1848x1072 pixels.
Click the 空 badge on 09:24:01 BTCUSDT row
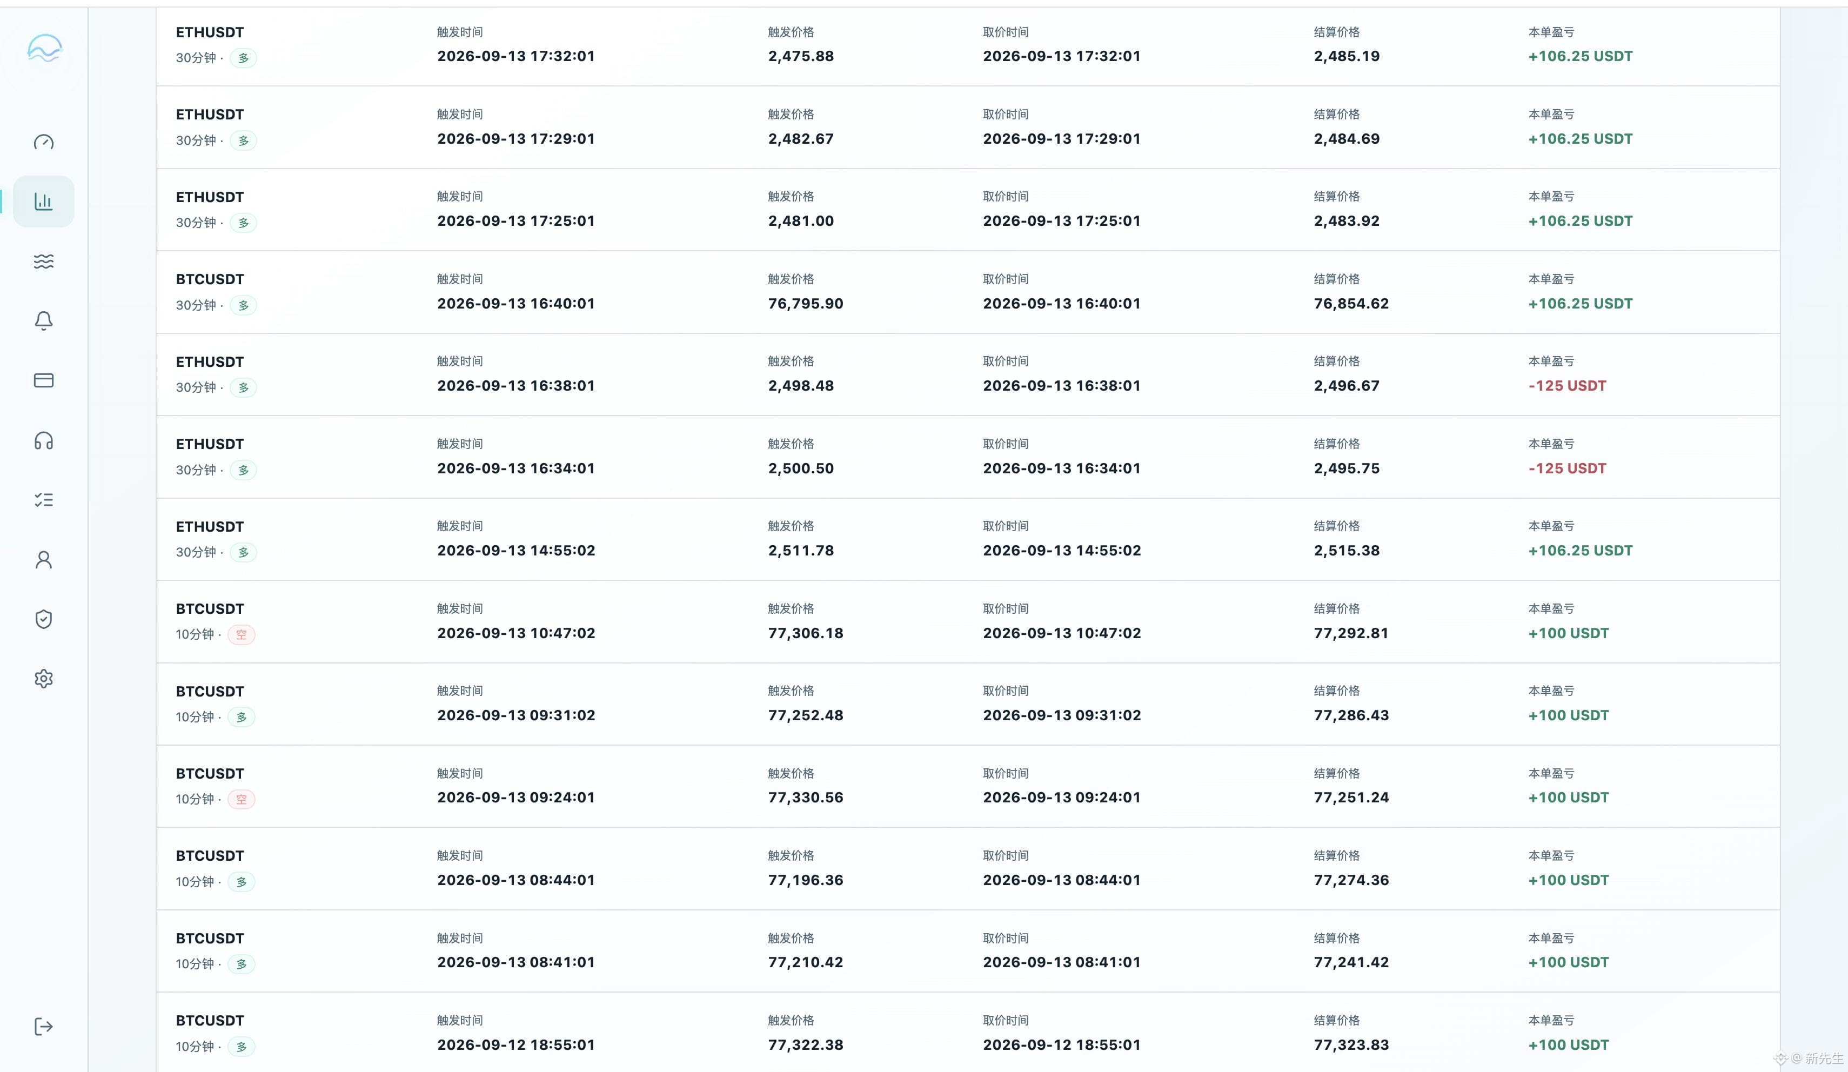coord(241,799)
